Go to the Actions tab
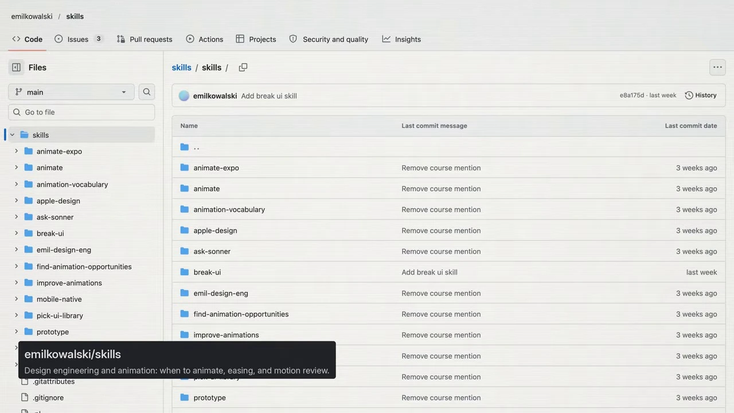Image resolution: width=734 pixels, height=413 pixels. click(205, 39)
